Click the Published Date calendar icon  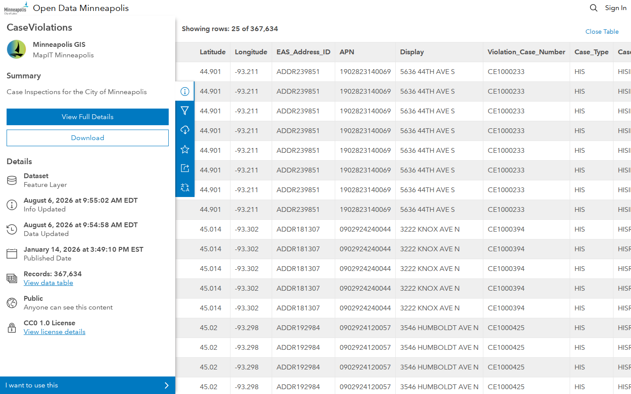pos(12,254)
